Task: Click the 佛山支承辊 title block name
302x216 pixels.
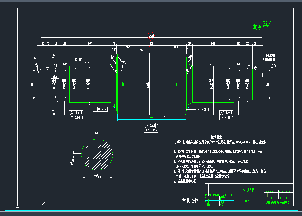Action: click(x=248, y=190)
